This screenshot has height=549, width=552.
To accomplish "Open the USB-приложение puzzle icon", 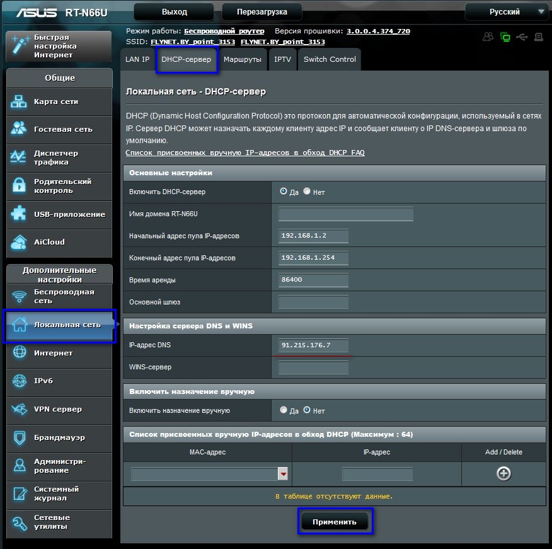I will click(x=19, y=214).
